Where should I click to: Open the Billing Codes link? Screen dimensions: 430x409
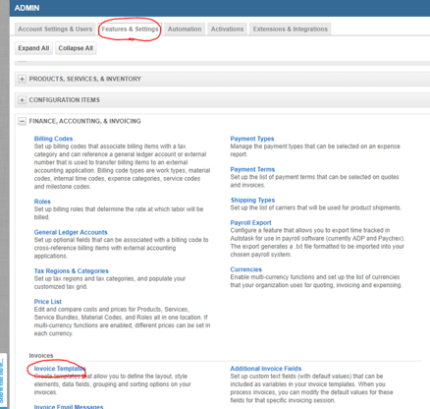(x=53, y=139)
